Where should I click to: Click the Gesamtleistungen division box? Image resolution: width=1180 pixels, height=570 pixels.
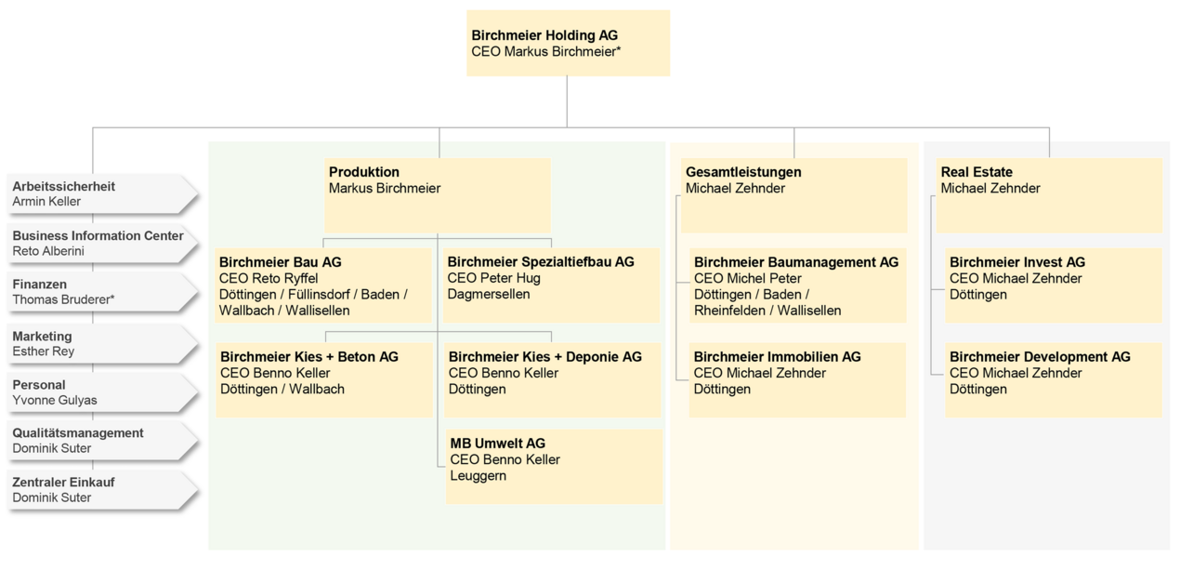(793, 194)
